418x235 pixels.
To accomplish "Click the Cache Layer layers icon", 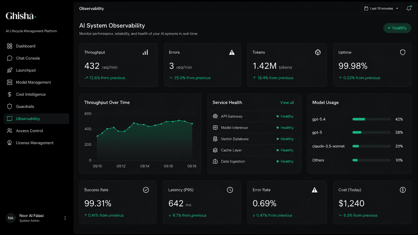I will [x=215, y=150].
